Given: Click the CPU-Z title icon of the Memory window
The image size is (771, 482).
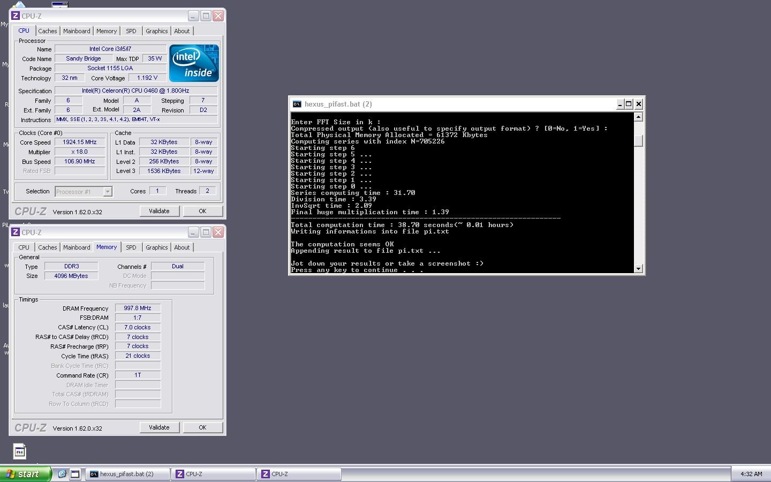Looking at the screenshot, I should (16, 232).
